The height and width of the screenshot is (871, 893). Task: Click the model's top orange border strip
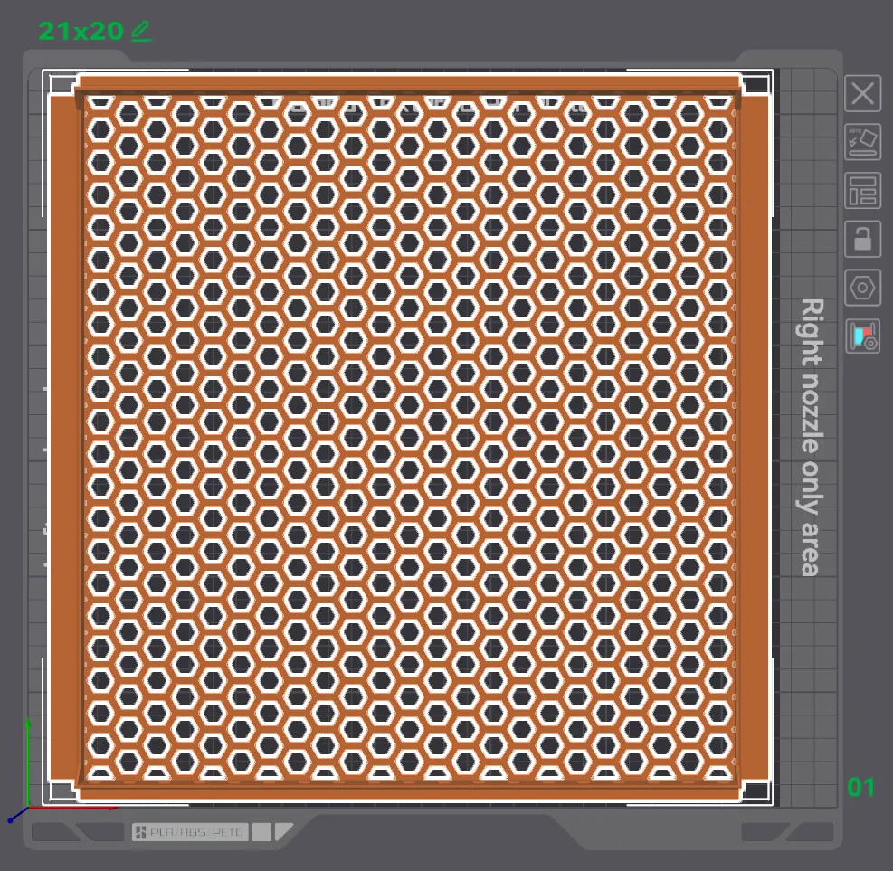[x=408, y=84]
